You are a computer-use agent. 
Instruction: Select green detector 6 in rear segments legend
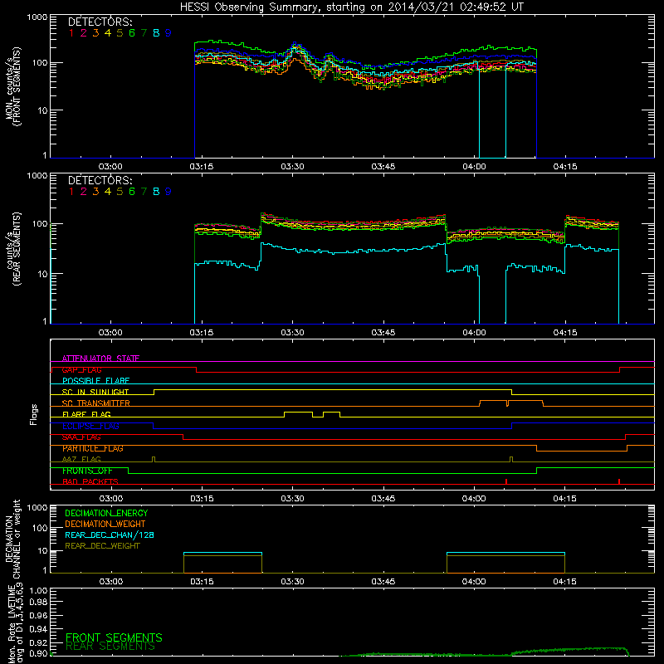coord(132,192)
